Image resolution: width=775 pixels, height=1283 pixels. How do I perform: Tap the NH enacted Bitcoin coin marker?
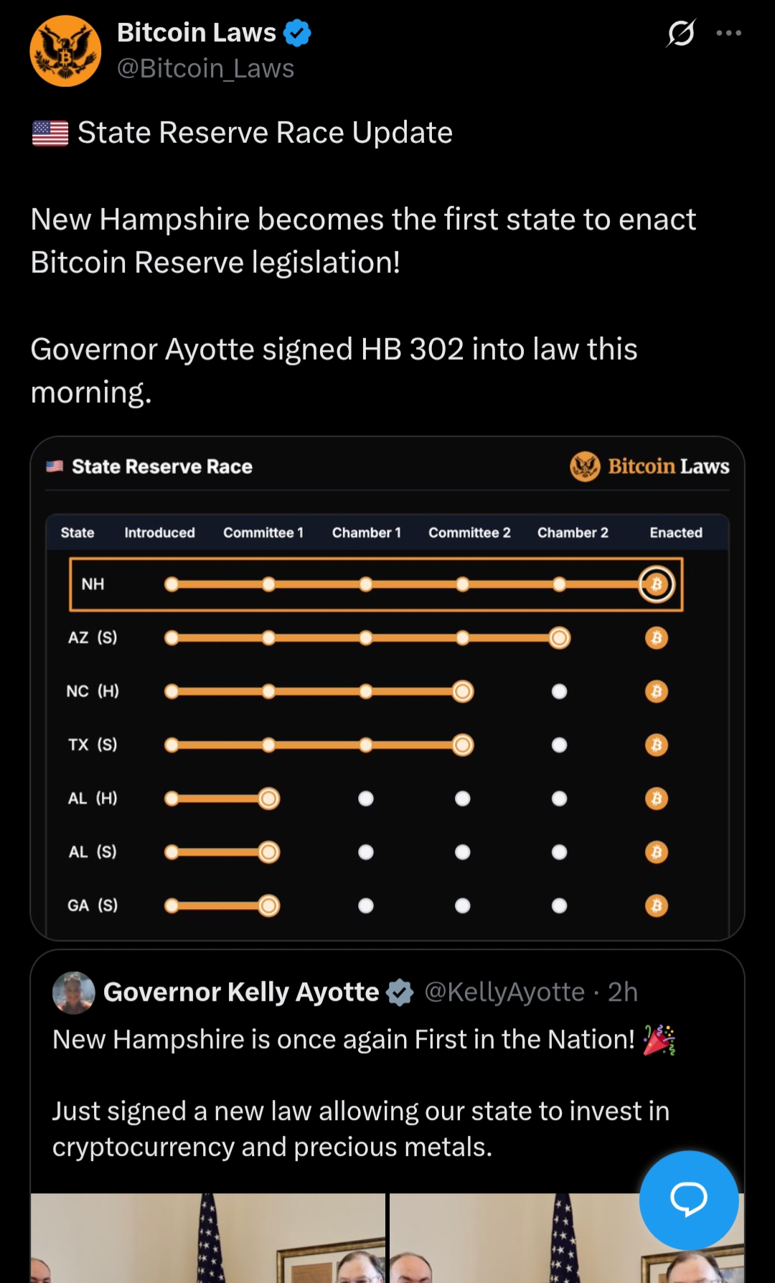(656, 584)
